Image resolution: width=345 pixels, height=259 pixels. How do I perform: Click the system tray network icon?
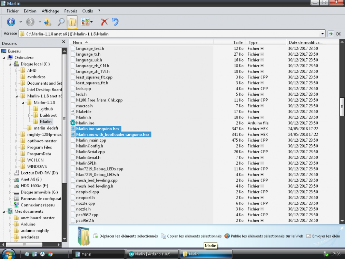pos(326,254)
